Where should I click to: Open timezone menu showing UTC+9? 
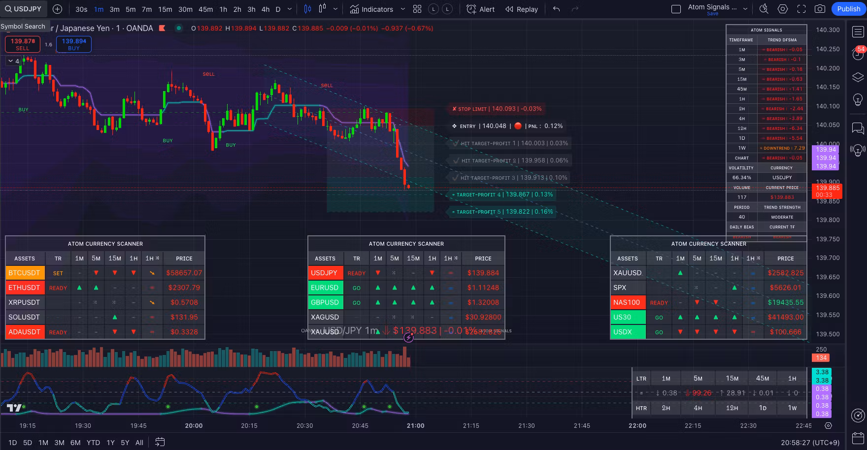[810, 443]
